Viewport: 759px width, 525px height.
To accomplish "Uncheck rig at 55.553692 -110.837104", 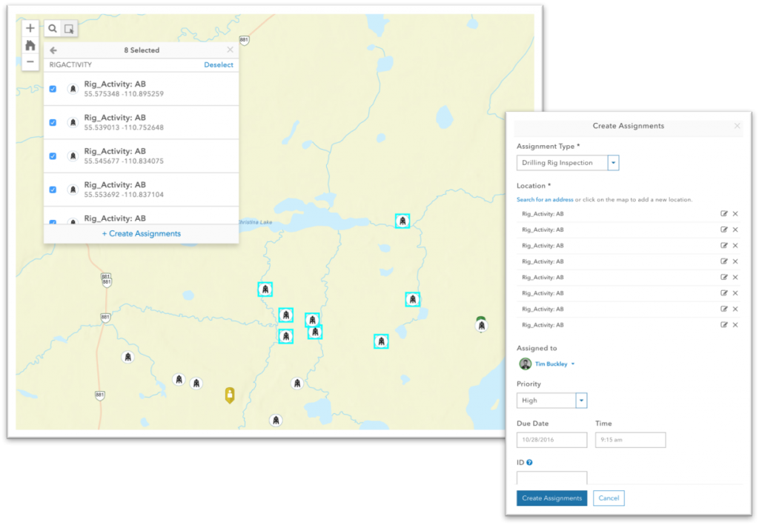I will (53, 190).
